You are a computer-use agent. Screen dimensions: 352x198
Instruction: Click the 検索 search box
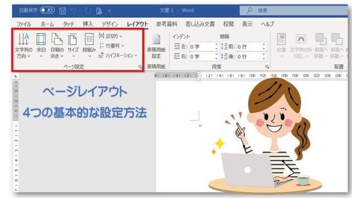click(x=294, y=10)
